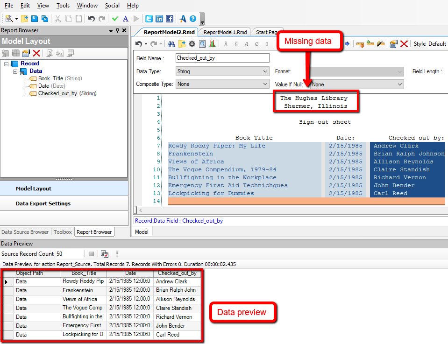Click the Data Export Settings button

coord(43,204)
